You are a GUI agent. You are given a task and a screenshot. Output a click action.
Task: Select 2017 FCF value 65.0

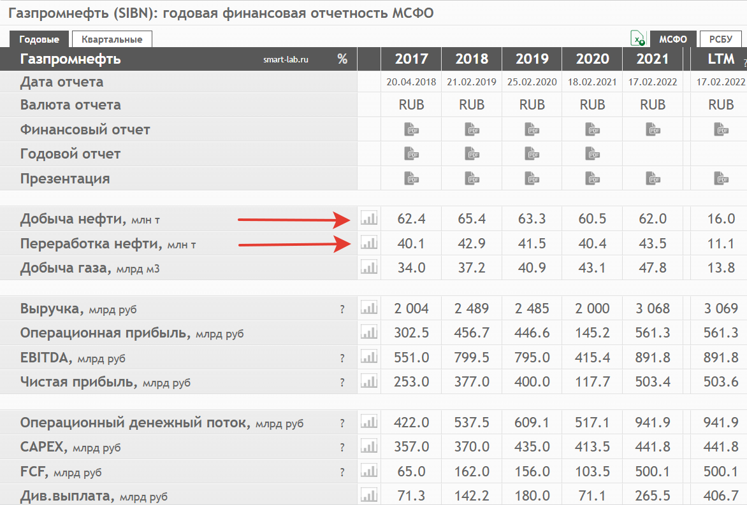(x=412, y=472)
